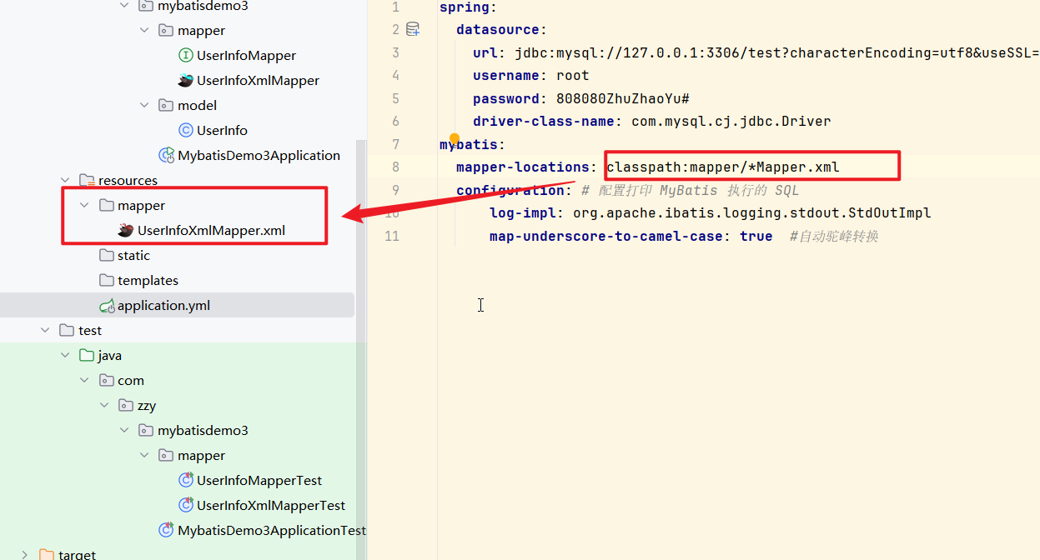Collapse the zzy package
Viewport: 1040px width, 560px height.
click(104, 406)
